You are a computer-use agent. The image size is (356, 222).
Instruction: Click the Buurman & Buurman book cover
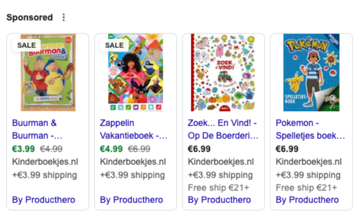tap(48, 72)
